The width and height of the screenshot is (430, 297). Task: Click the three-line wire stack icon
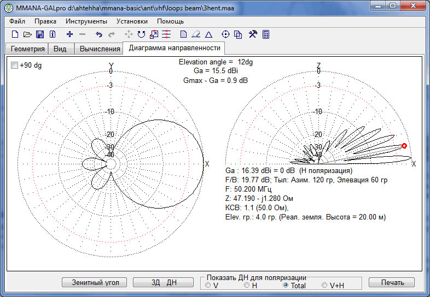click(166, 34)
